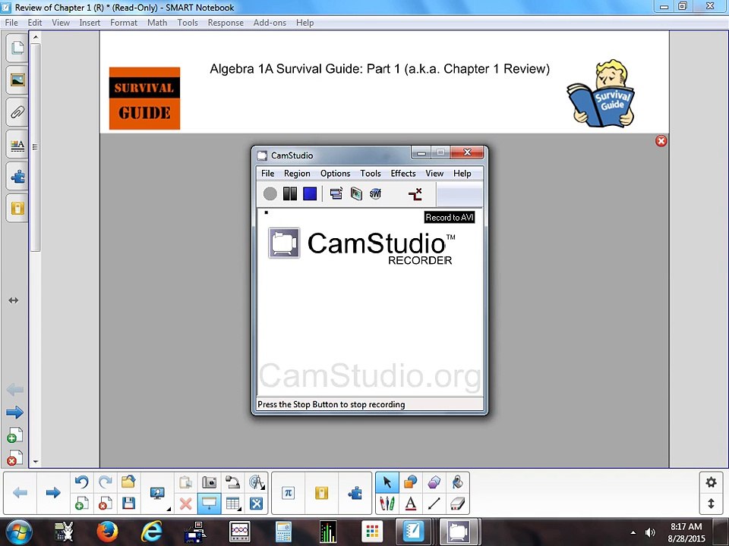
Task: Close the page group with red X button
Action: 661,141
